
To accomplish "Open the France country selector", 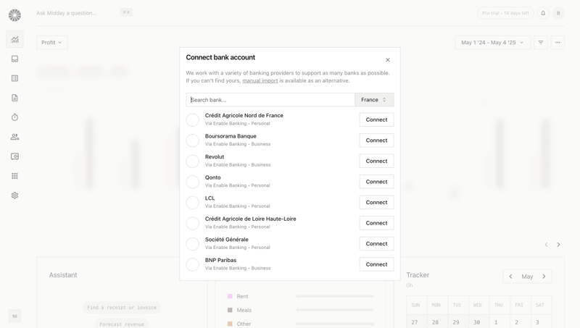I will [x=374, y=100].
